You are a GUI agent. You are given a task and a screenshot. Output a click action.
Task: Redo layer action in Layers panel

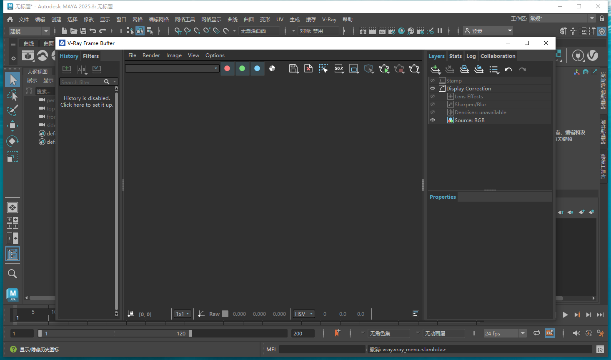[x=522, y=70]
